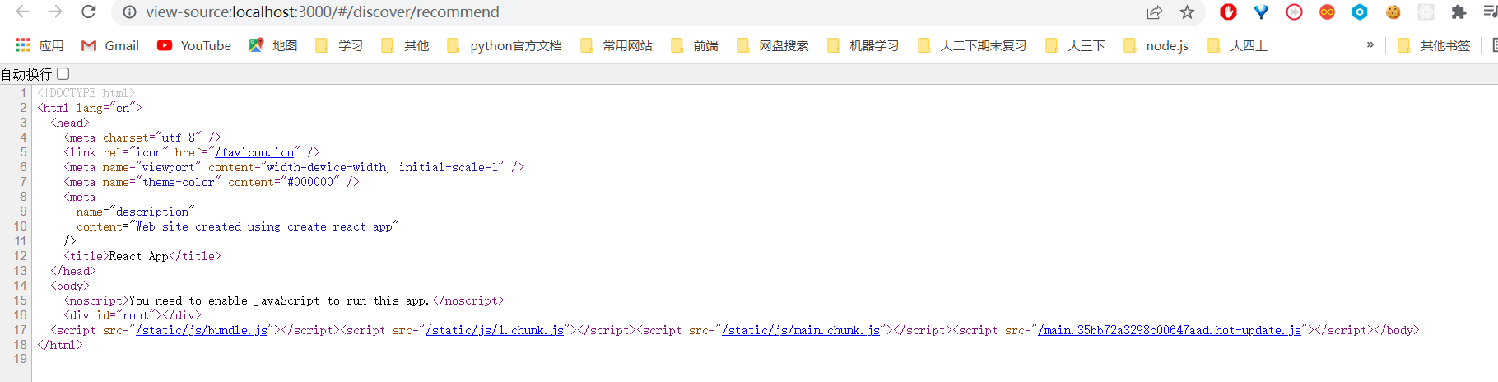
Task: Open the red shield adblock extension
Action: [x=1228, y=12]
